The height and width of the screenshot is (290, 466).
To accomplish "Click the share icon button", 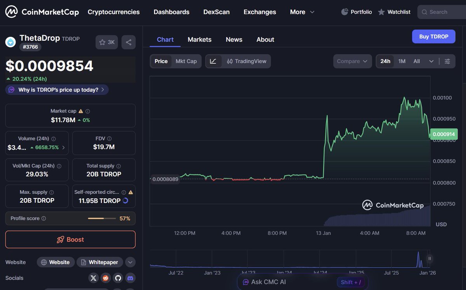I will tap(129, 42).
